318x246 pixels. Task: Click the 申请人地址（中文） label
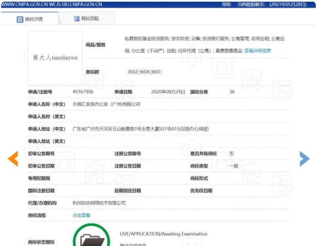click(x=47, y=129)
